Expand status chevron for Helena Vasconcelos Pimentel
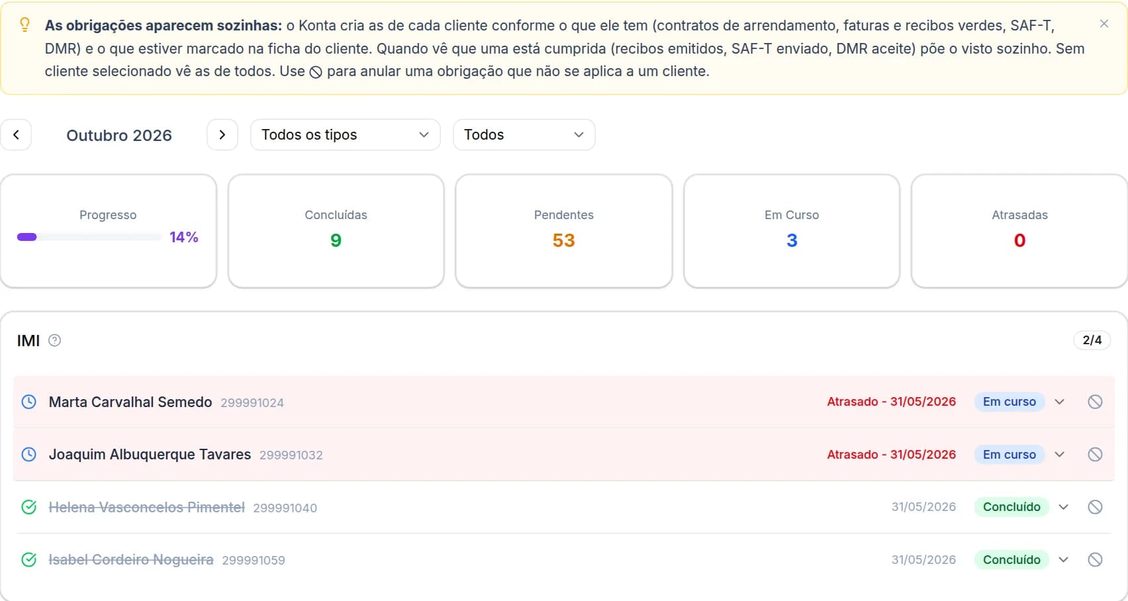Viewport: 1128px width, 601px height. click(1063, 507)
